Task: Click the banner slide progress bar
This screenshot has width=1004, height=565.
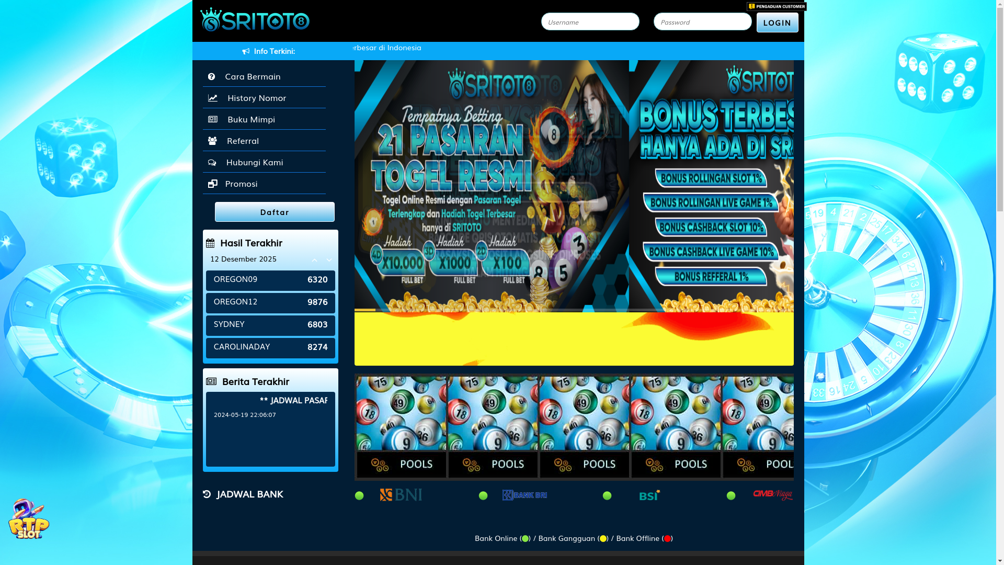Action: (574, 310)
